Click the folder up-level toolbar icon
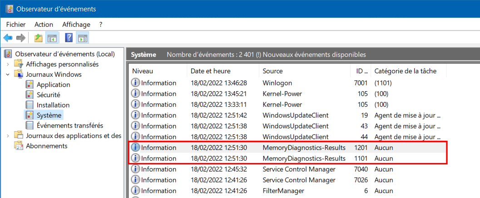Image resolution: width=480 pixels, height=198 pixels. [x=38, y=38]
